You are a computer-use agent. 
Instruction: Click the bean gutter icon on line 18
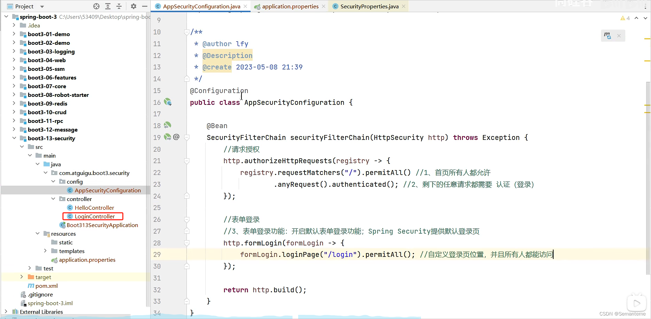168,125
